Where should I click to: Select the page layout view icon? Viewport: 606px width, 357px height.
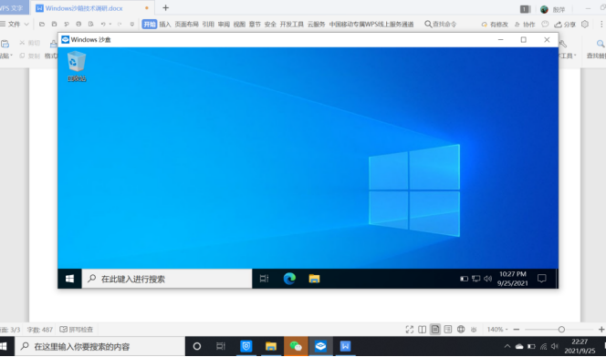point(435,330)
